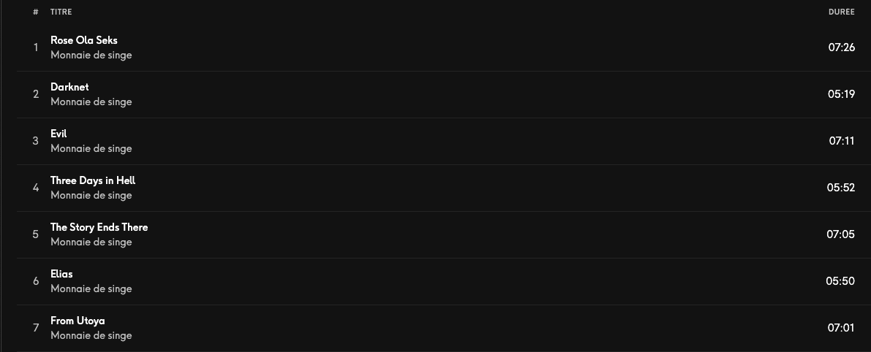Click the 07:26 duration of track one
This screenshot has width=871, height=352.
(x=842, y=47)
